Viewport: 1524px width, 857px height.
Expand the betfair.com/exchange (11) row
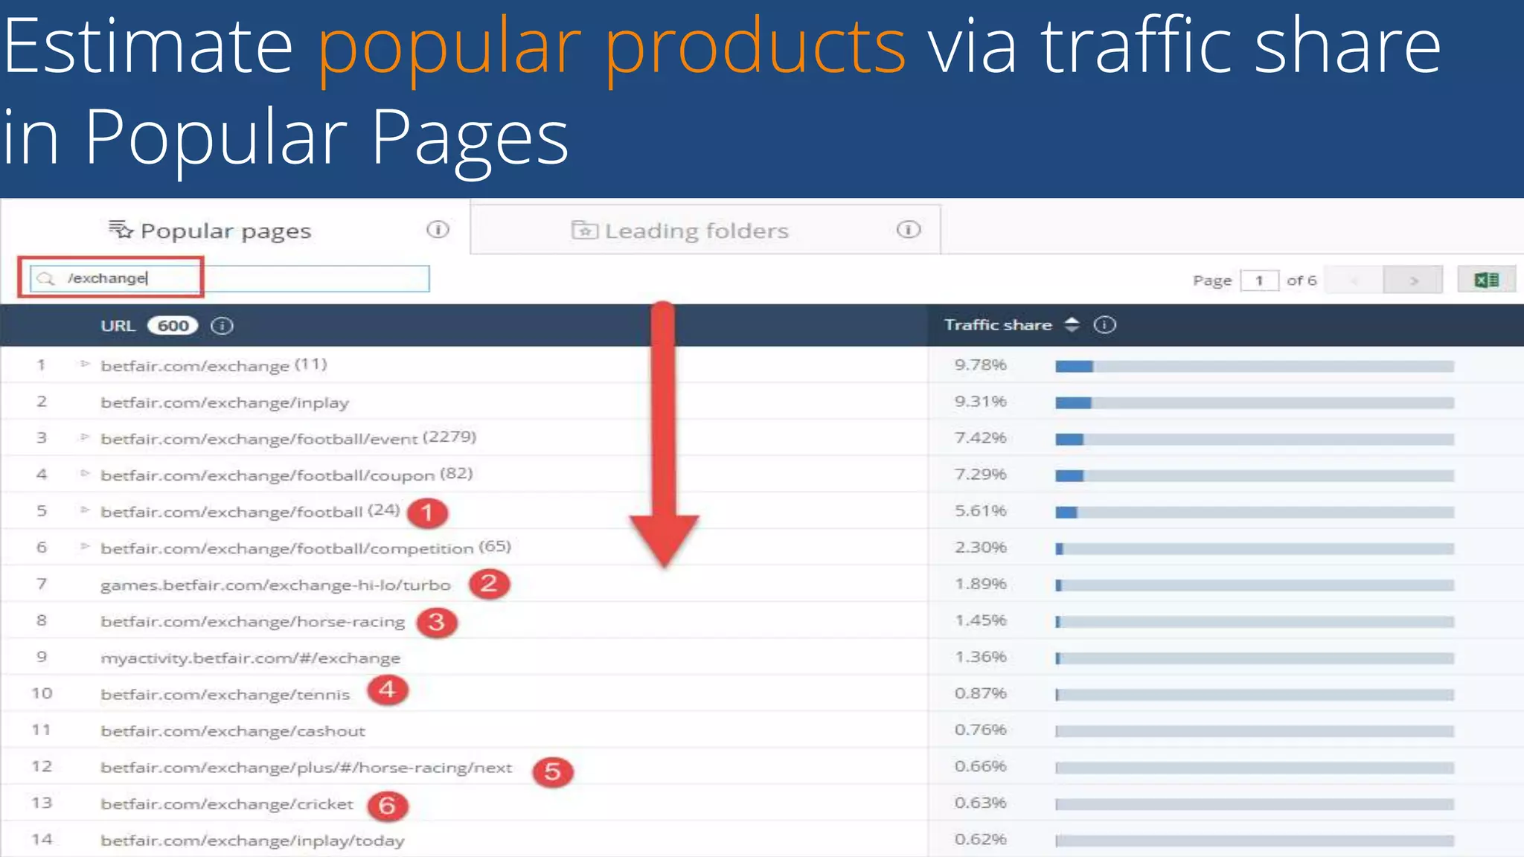(x=85, y=365)
